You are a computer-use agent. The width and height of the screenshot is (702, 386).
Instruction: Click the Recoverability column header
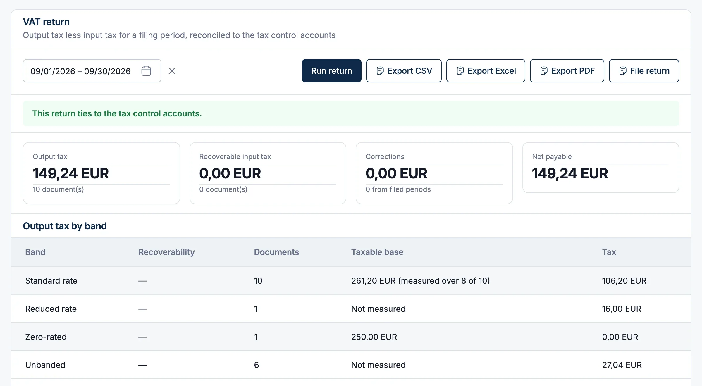click(x=166, y=252)
